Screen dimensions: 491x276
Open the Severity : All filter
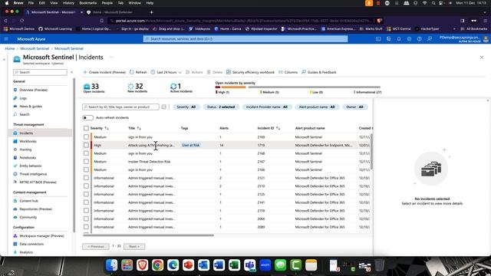(186, 107)
